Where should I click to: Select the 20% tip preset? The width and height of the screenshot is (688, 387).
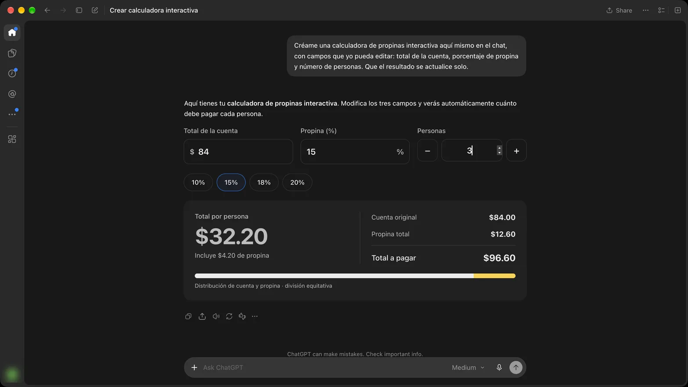297,182
